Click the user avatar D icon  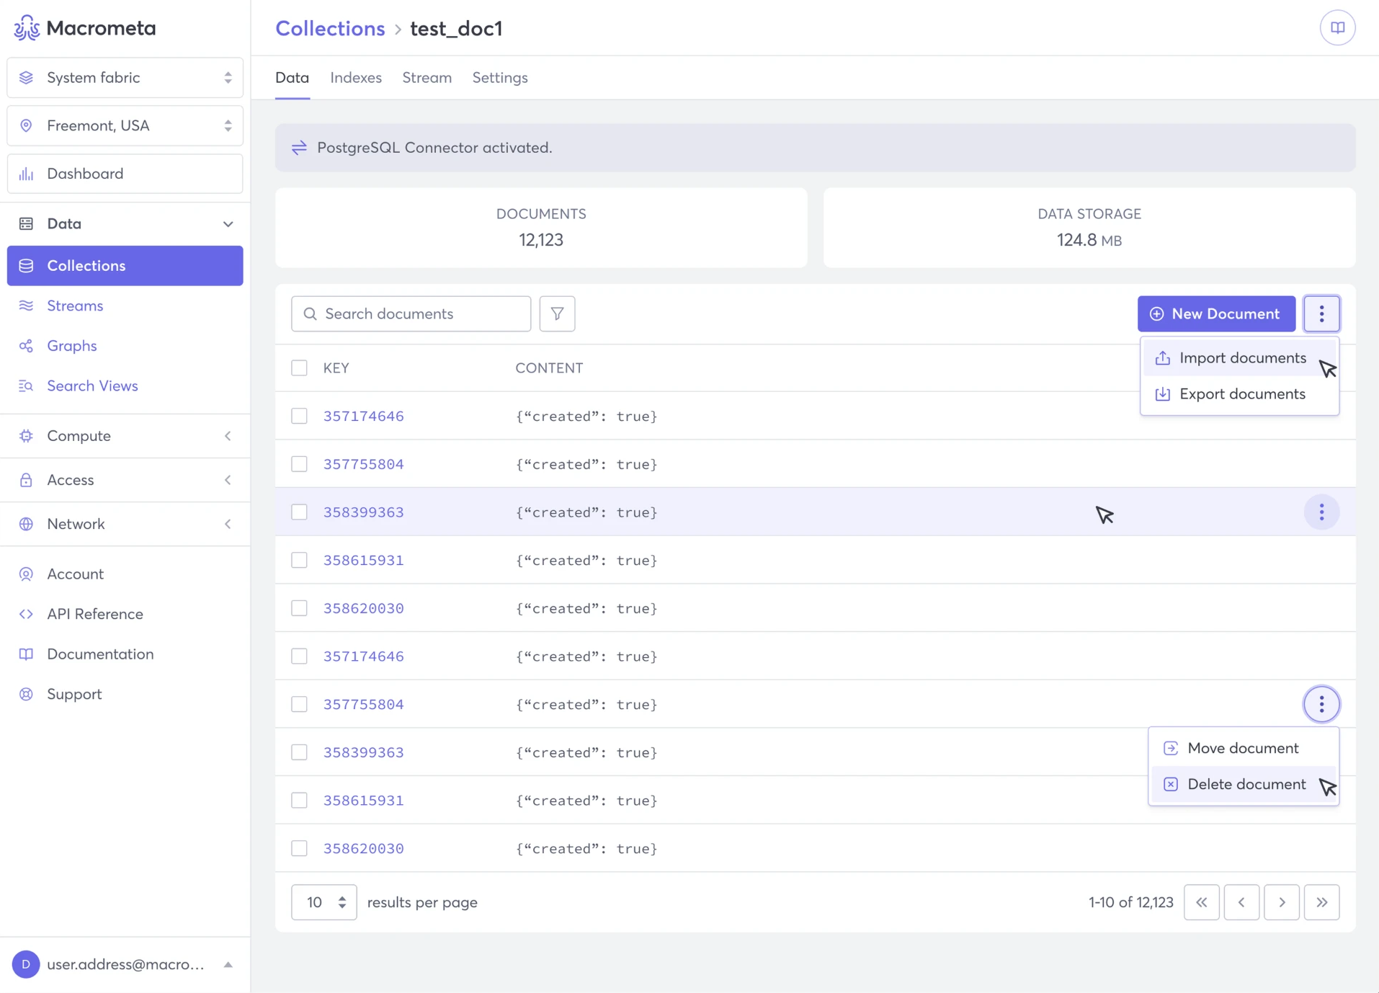(x=26, y=964)
